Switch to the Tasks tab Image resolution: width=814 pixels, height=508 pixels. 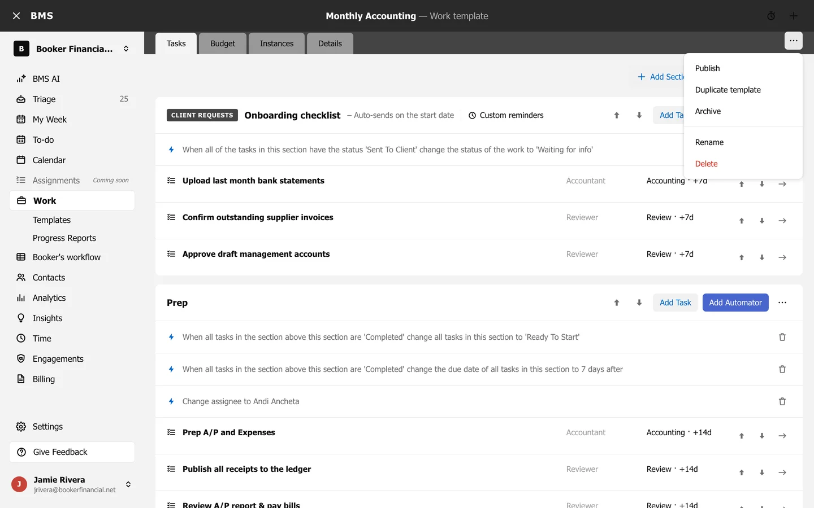click(176, 43)
